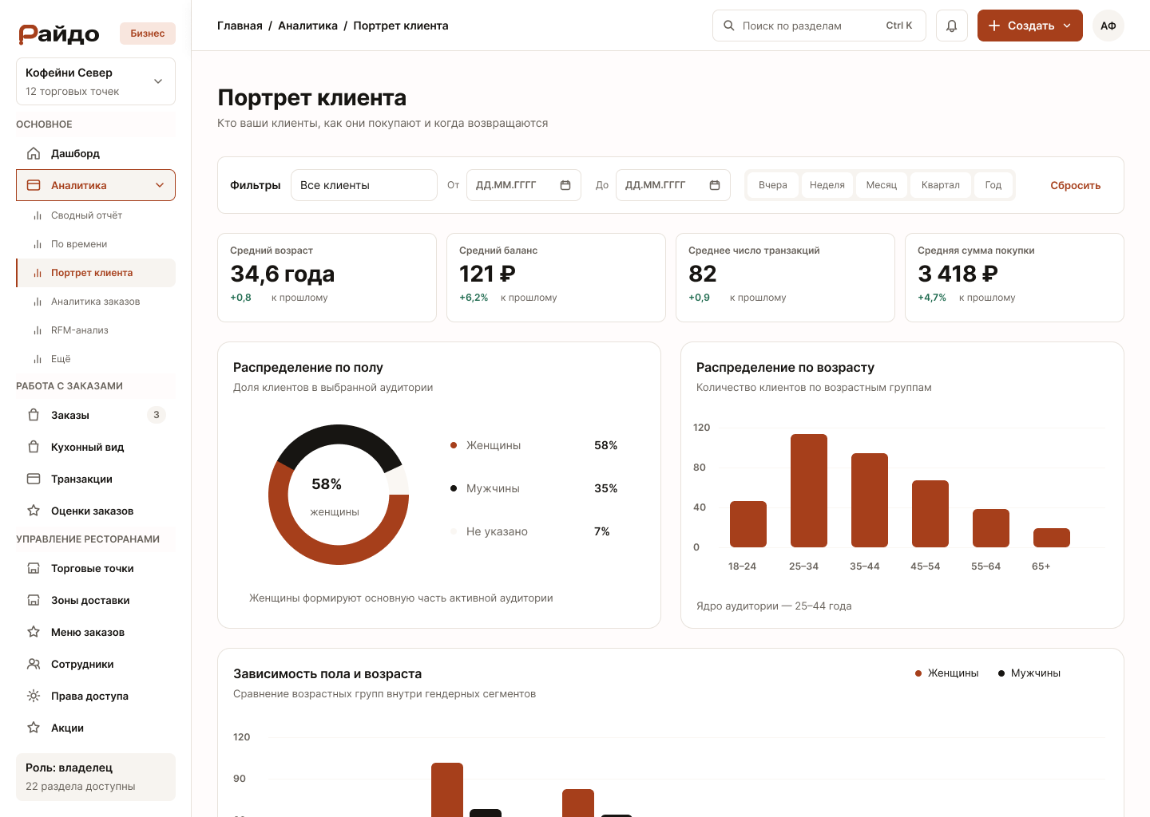
Task: Select Квартал period preset
Action: coord(941,185)
